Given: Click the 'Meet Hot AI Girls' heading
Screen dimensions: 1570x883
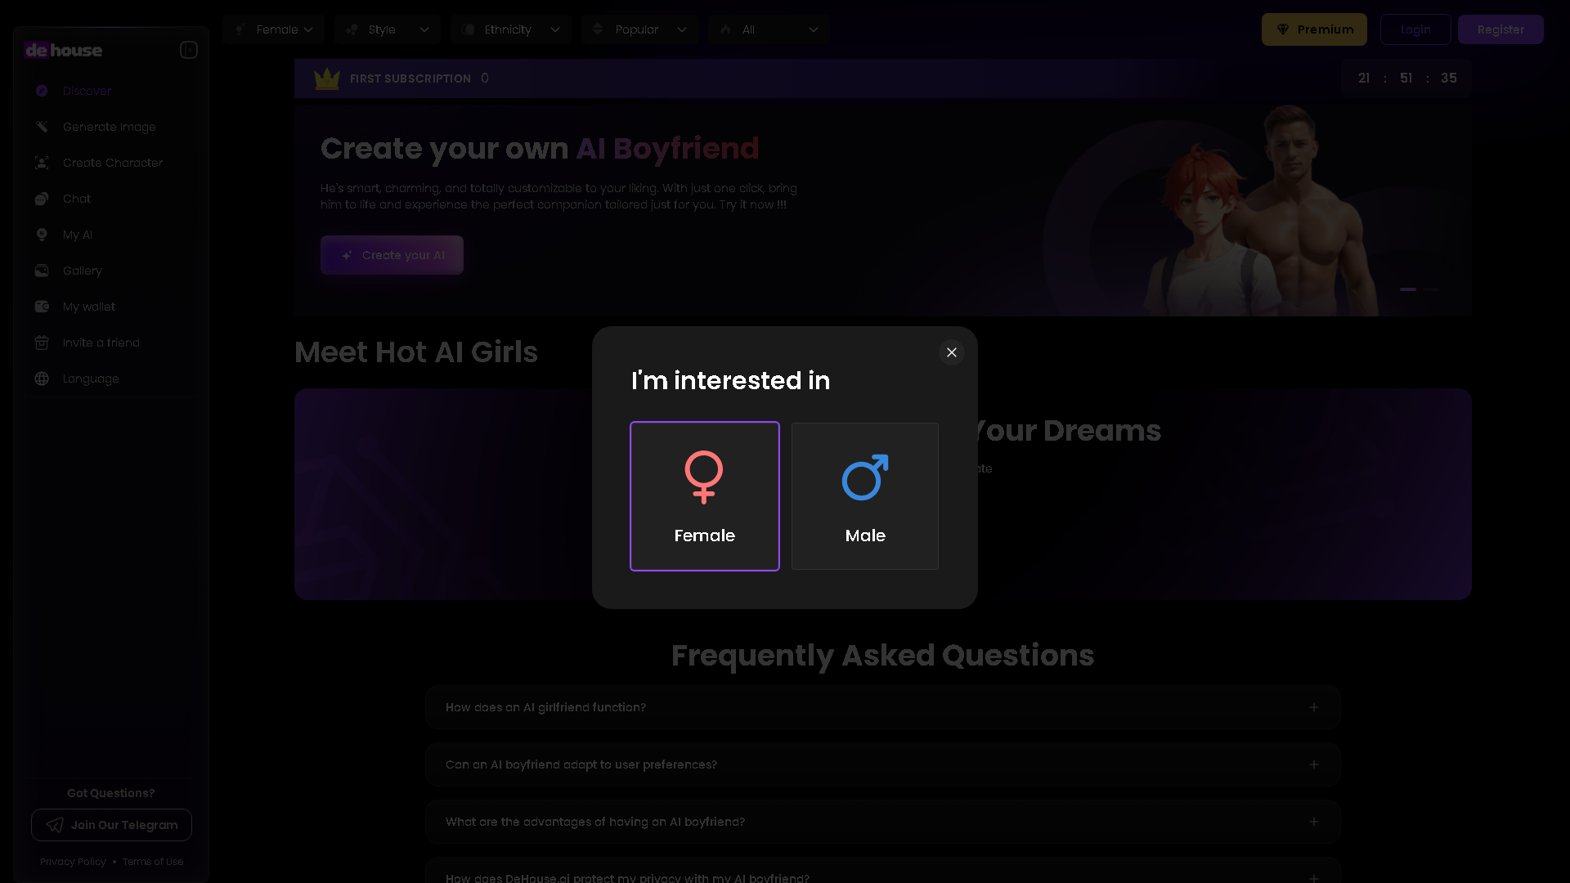Looking at the screenshot, I should click(416, 352).
